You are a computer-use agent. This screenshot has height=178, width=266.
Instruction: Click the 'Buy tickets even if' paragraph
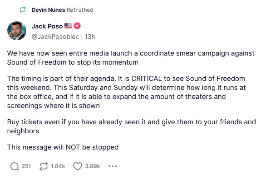(x=131, y=126)
